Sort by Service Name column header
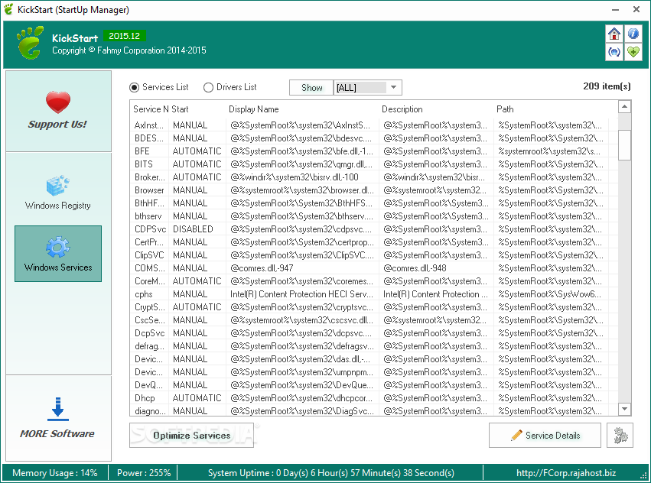This screenshot has height=483, width=651. (x=151, y=109)
